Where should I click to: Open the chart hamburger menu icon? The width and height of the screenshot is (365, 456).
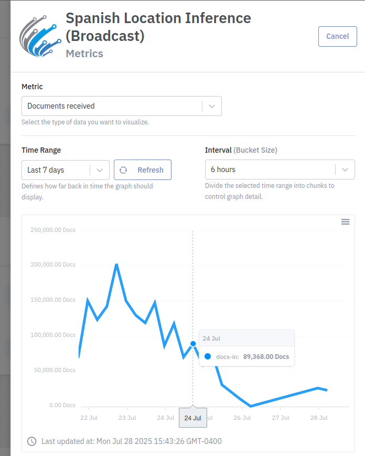point(345,222)
